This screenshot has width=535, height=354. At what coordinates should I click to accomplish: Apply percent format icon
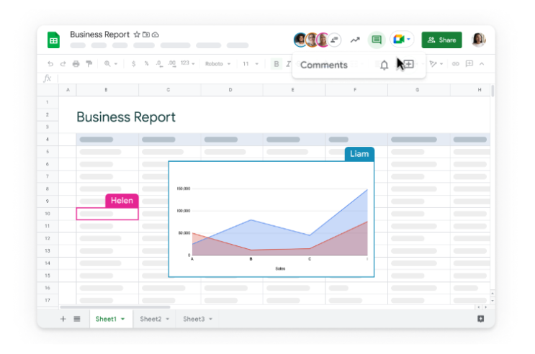click(146, 64)
